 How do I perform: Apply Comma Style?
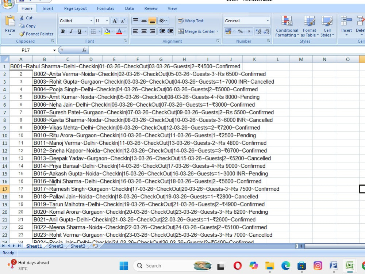(249, 31)
